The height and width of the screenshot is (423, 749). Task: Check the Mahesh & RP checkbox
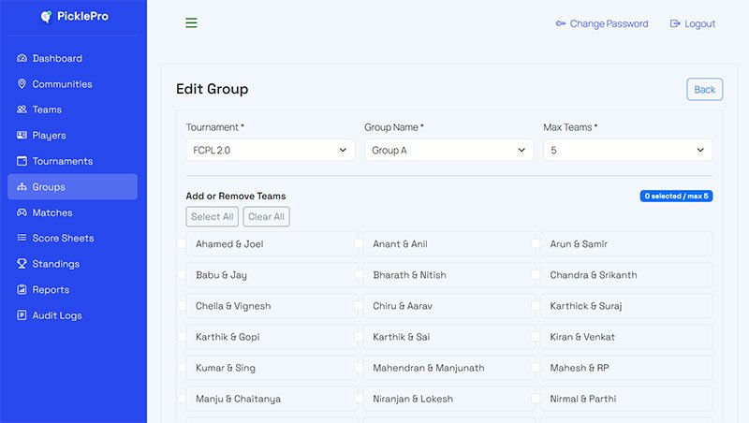(x=536, y=368)
